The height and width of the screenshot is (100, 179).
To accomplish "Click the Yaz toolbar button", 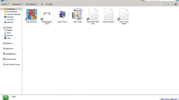I will [42, 4].
